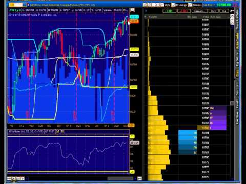
Task: Click the red sell button in Active Trader
Action: pos(184,11)
